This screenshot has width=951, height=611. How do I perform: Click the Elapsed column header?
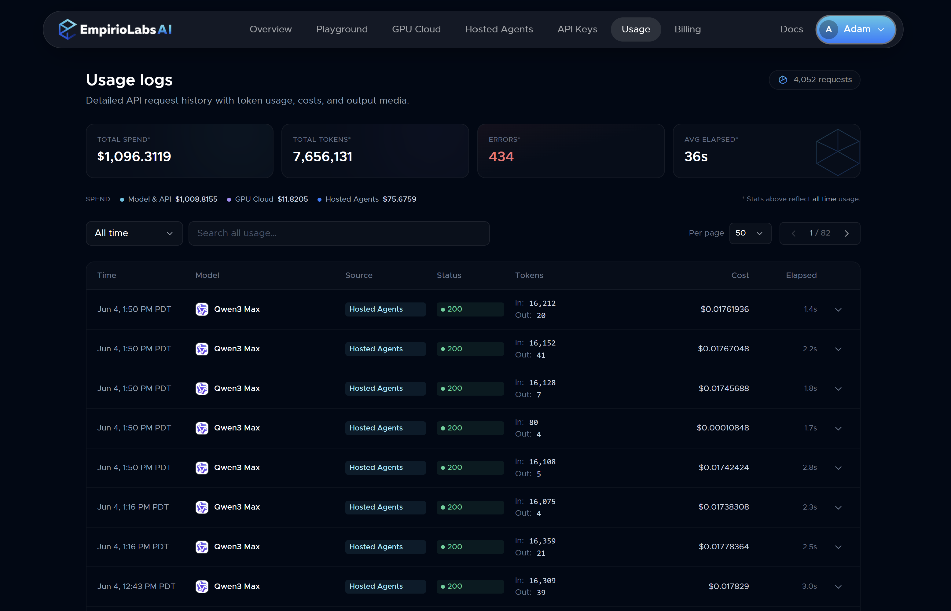(801, 275)
